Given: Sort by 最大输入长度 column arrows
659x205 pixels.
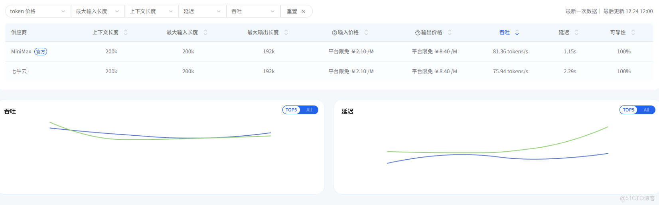Looking at the screenshot, I should point(205,32).
